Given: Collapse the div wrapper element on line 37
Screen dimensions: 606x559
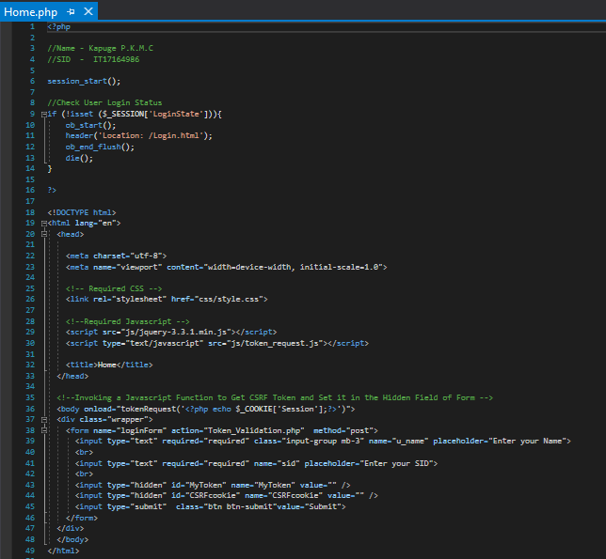Looking at the screenshot, I should click(x=44, y=420).
